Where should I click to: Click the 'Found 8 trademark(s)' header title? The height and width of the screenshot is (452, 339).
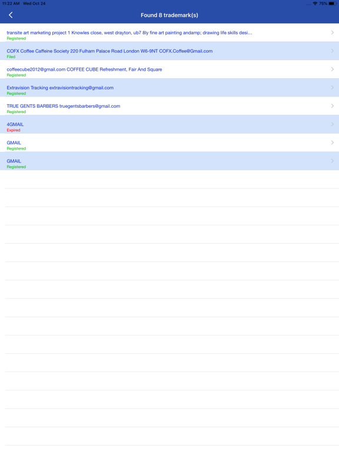tap(169, 15)
